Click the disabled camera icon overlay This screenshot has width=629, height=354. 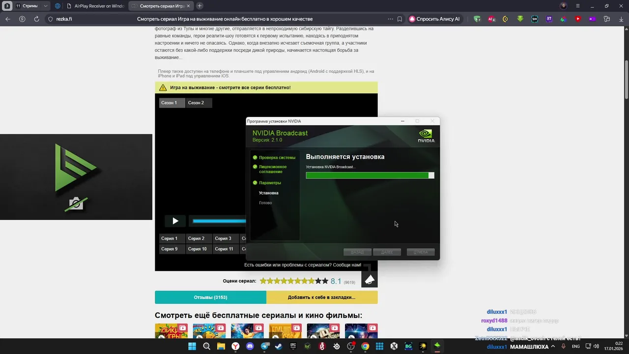(76, 204)
